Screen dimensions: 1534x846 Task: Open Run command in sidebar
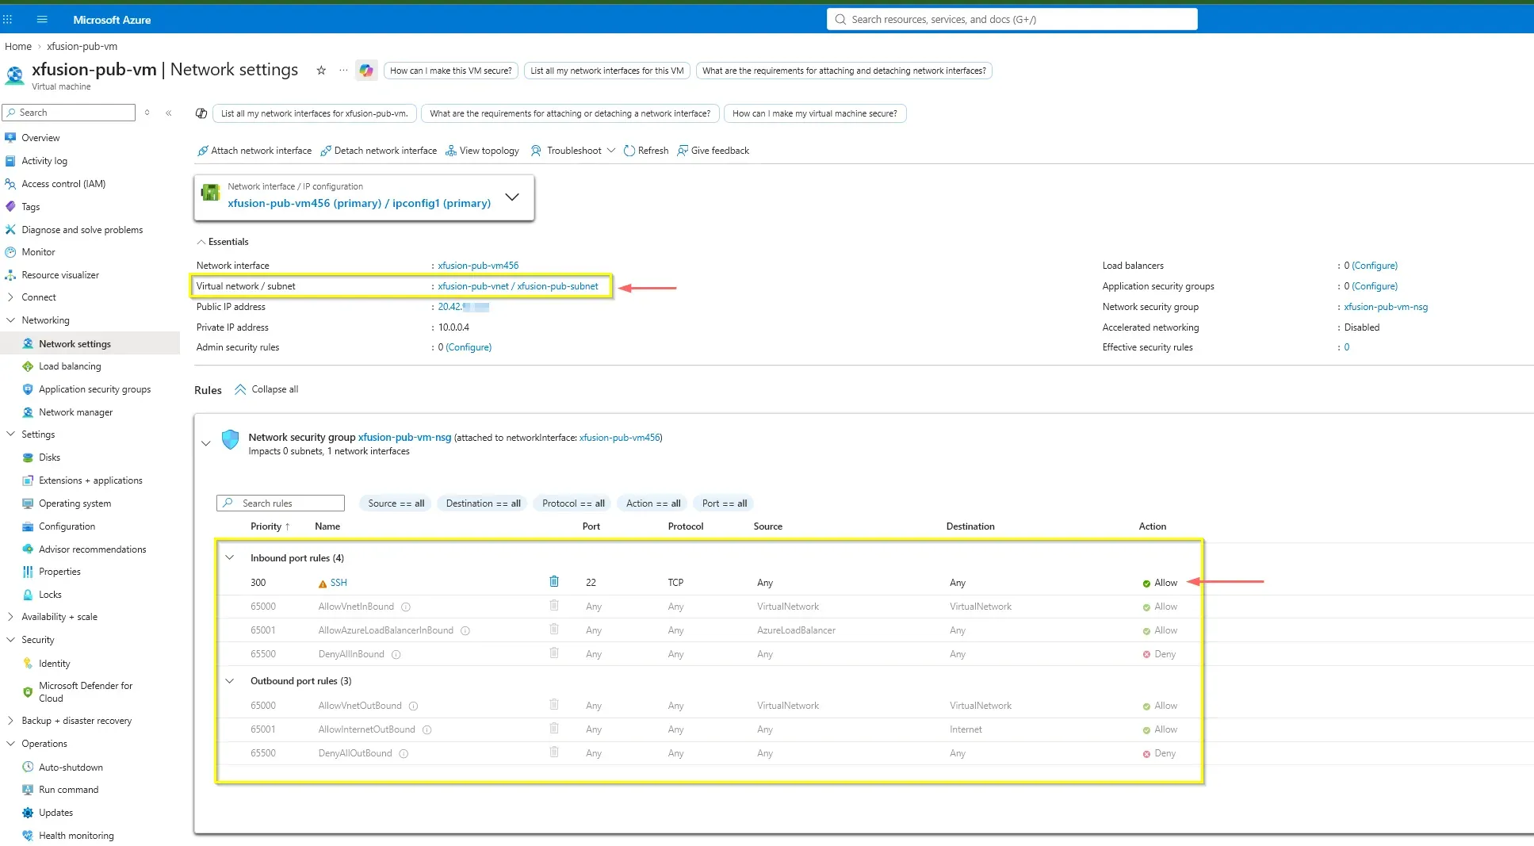[68, 790]
